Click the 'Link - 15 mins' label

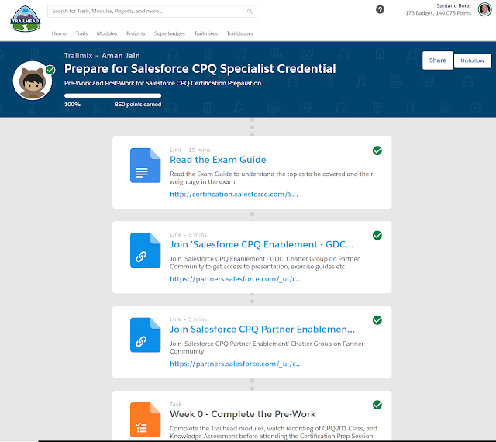tap(190, 150)
